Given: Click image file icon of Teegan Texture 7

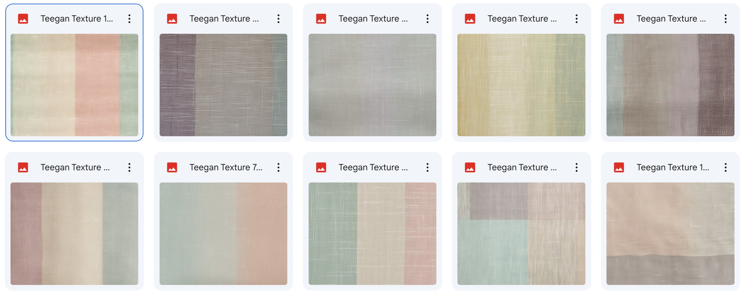Looking at the screenshot, I should (x=172, y=167).
